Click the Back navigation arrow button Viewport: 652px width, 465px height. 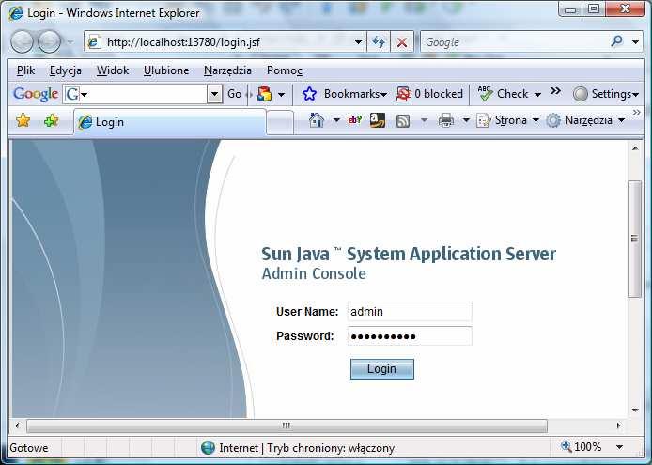point(22,41)
